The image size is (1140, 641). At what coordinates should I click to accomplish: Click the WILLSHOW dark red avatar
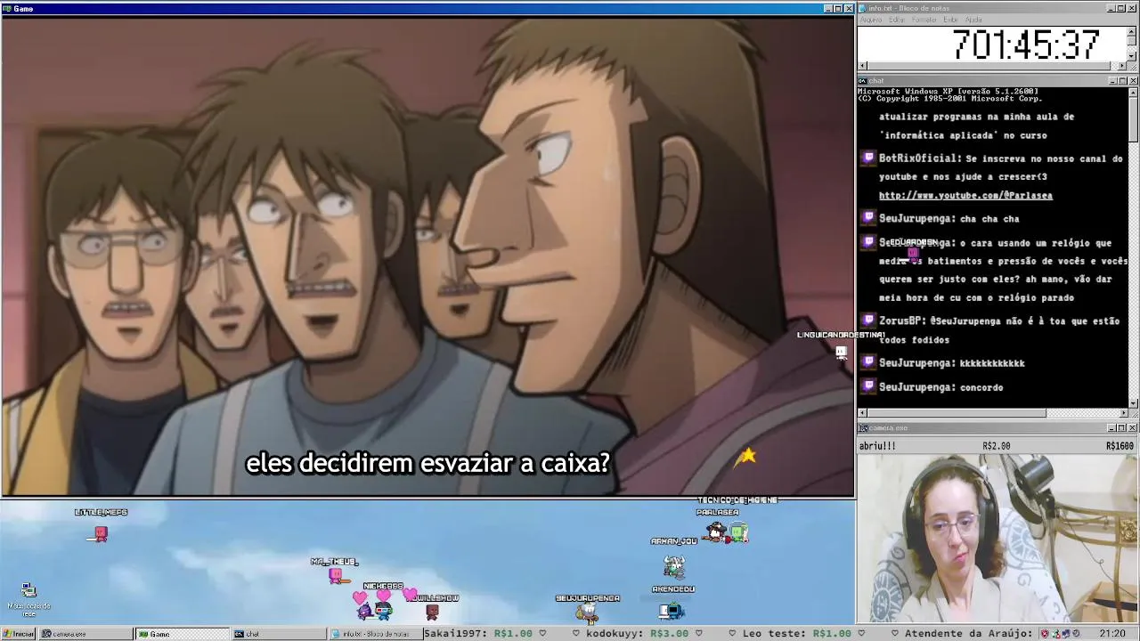point(432,611)
